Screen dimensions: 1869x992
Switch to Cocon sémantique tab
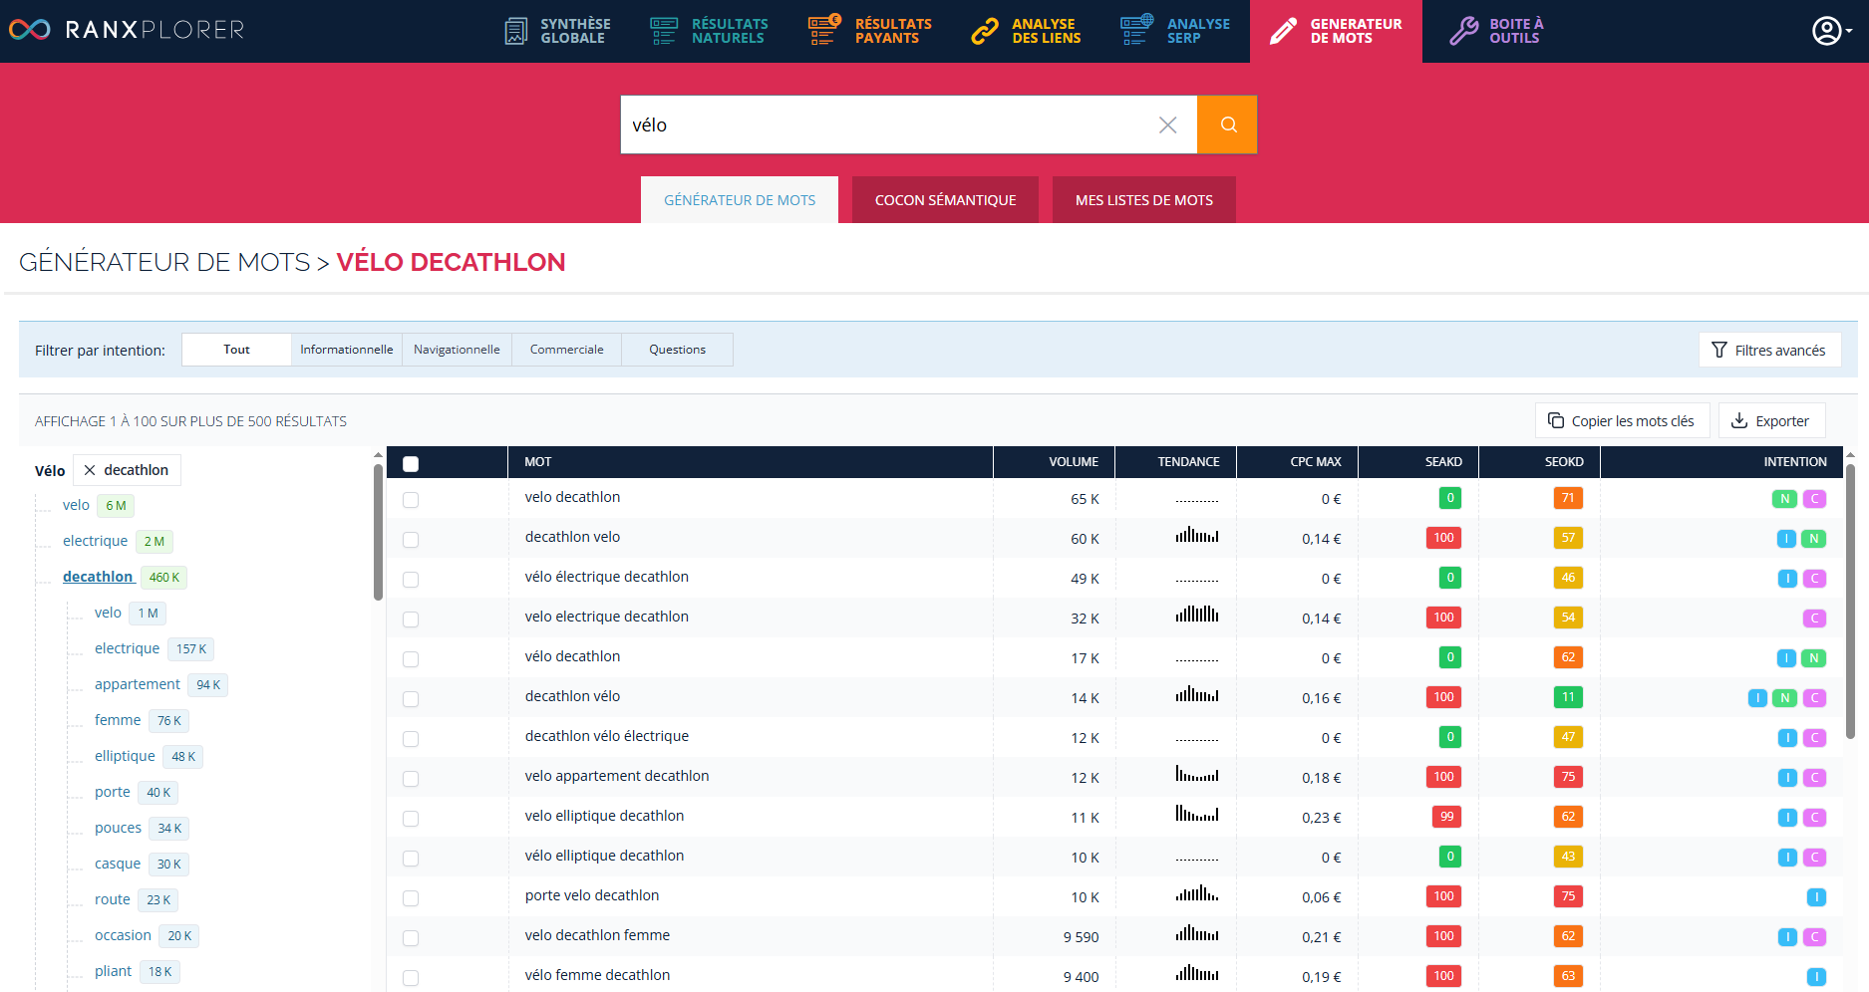(x=945, y=200)
